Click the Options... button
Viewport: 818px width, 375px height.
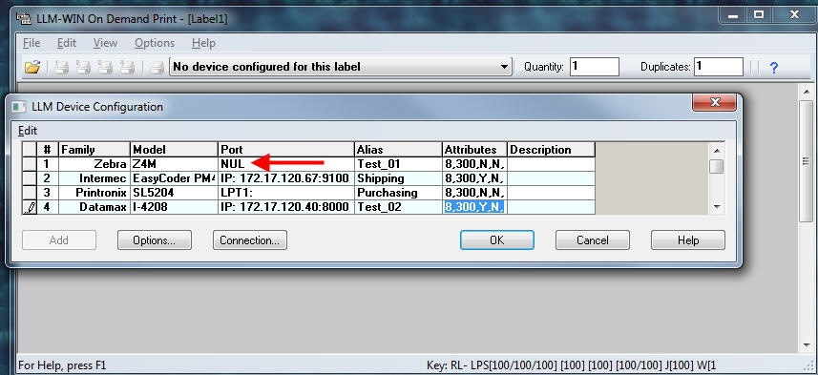[x=155, y=240]
